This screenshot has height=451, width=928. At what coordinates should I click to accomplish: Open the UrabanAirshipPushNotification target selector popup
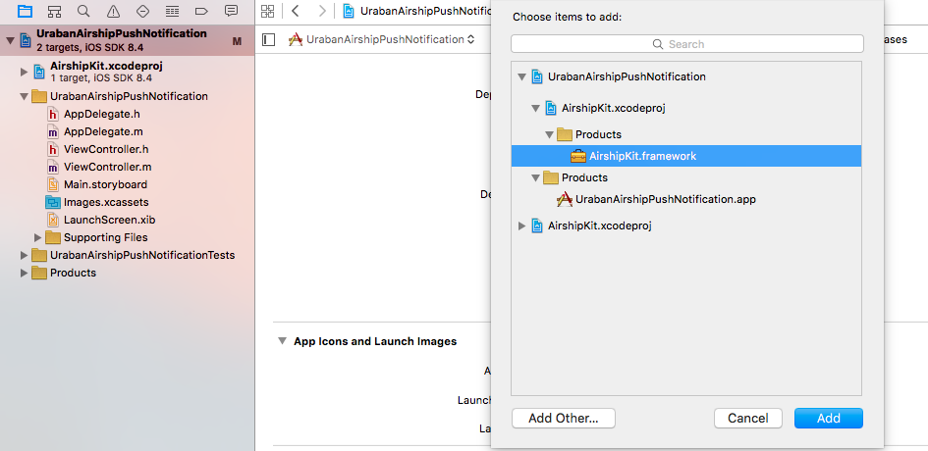pos(382,39)
